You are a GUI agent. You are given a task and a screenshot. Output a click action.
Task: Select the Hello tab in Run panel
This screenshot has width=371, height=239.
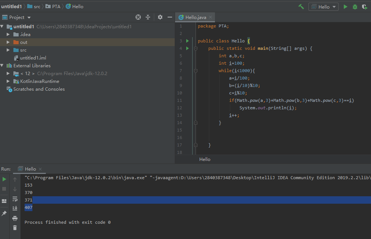coord(30,169)
